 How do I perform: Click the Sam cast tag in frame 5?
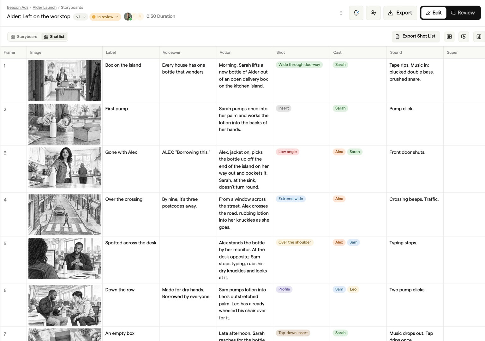coord(353,242)
